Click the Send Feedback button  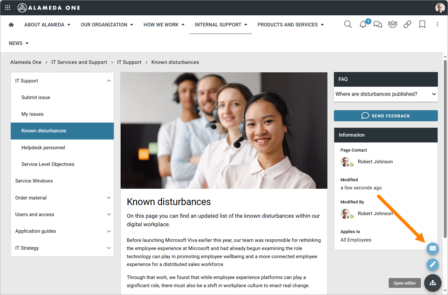[x=386, y=116]
